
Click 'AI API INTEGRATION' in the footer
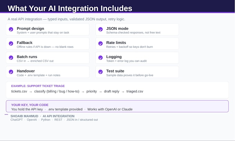point(59,116)
